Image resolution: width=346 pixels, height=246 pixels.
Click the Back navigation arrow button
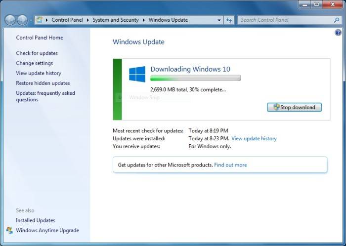[x=10, y=20]
